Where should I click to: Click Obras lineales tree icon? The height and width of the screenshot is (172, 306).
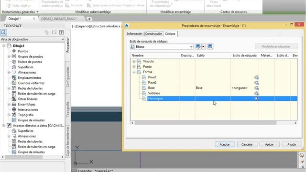coord(14,99)
